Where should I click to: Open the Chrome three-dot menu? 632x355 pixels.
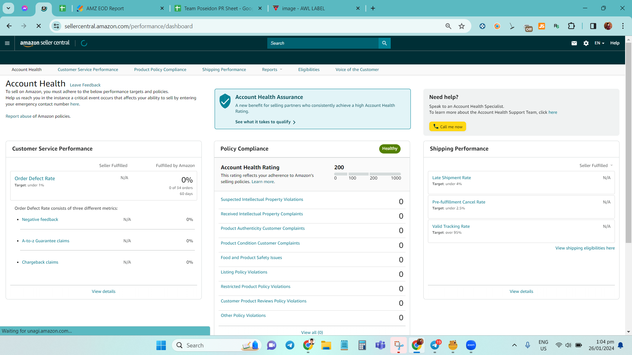pyautogui.click(x=623, y=26)
